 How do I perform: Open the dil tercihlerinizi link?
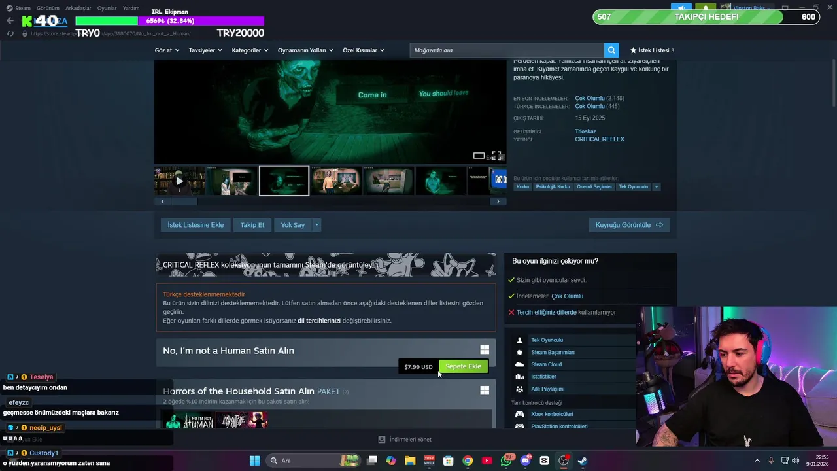click(x=319, y=321)
